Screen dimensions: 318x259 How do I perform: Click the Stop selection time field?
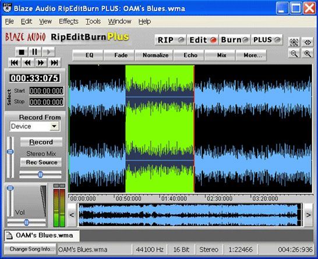(47, 101)
